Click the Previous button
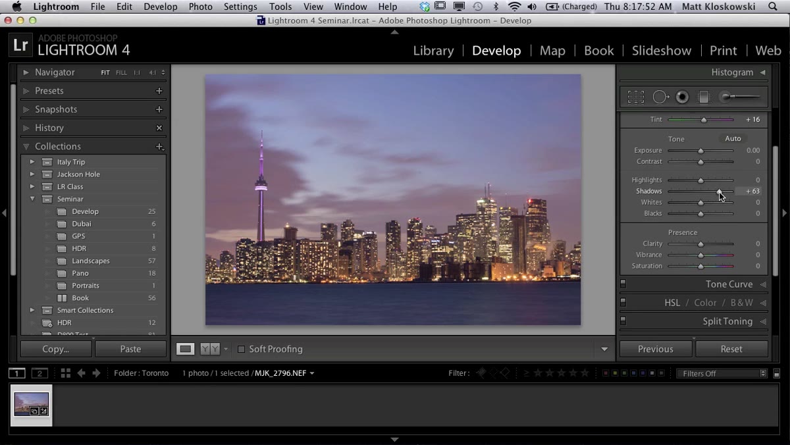Screen dimensions: 790x445 coord(656,349)
